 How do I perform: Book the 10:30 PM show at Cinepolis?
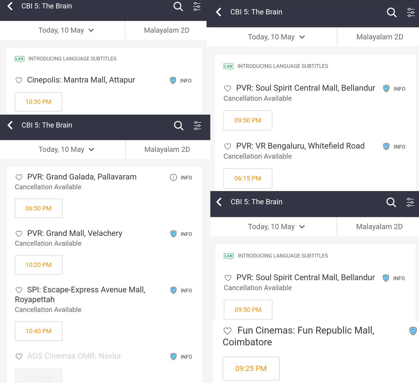(x=38, y=102)
